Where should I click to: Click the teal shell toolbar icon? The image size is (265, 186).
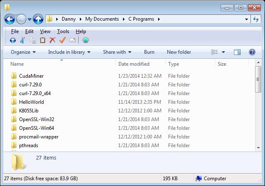(x=86, y=40)
